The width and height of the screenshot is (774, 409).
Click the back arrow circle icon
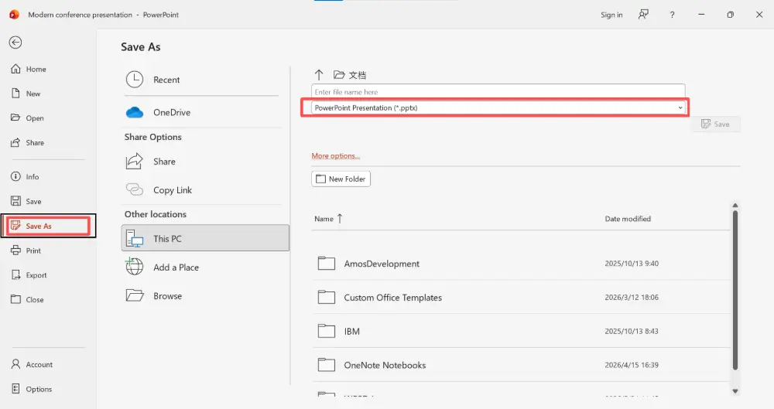pyautogui.click(x=15, y=43)
